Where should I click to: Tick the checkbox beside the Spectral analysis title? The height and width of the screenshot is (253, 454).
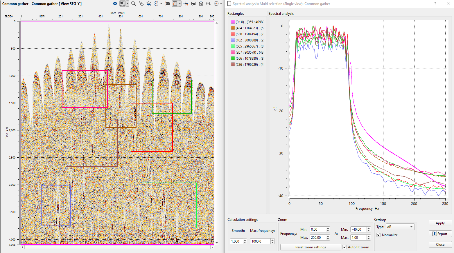tap(229, 3)
